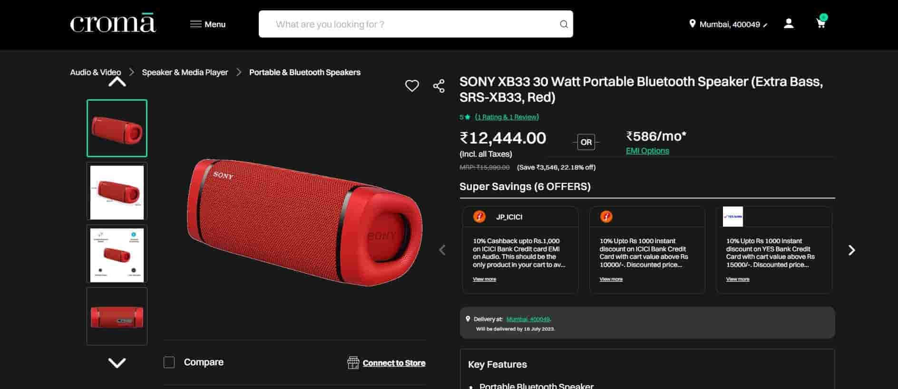
Task: Click the share icon
Action: (439, 86)
